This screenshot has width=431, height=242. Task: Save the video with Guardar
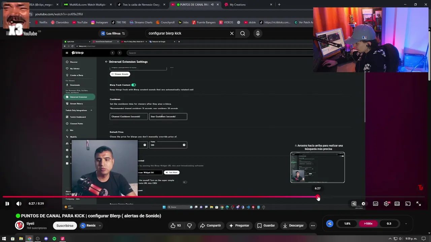(266, 226)
